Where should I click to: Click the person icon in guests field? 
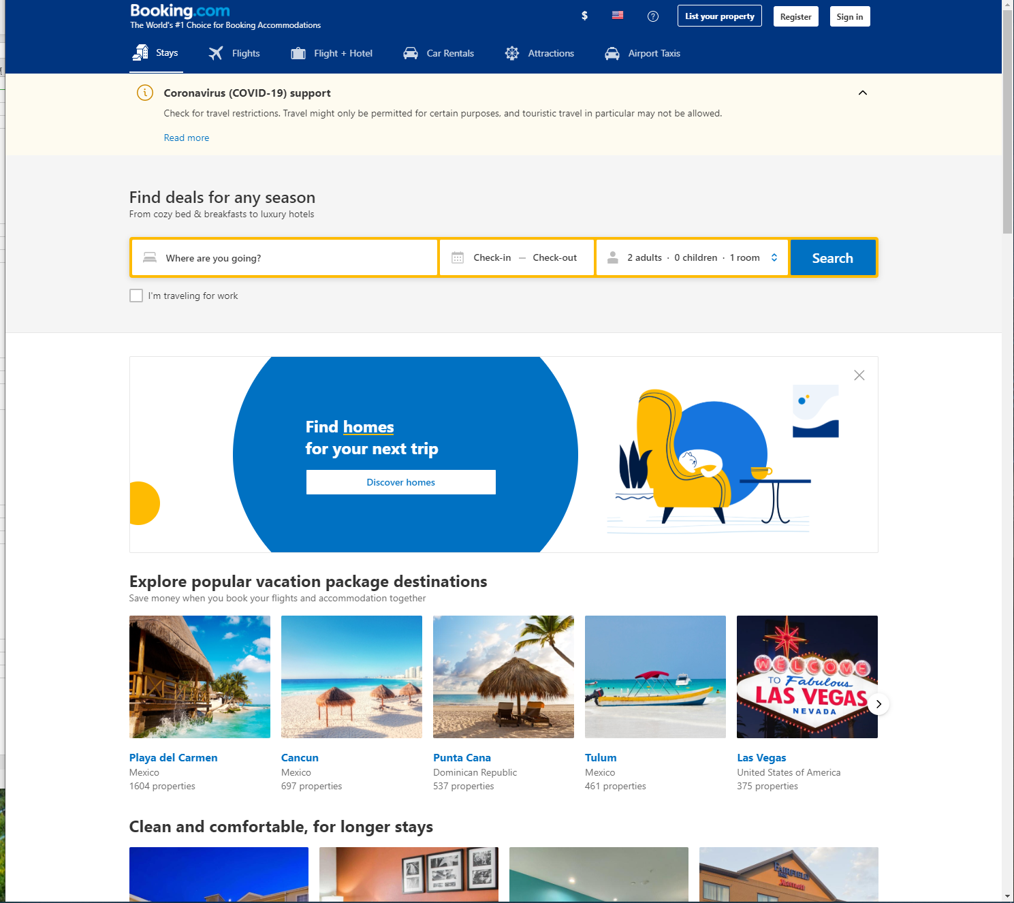[613, 257]
